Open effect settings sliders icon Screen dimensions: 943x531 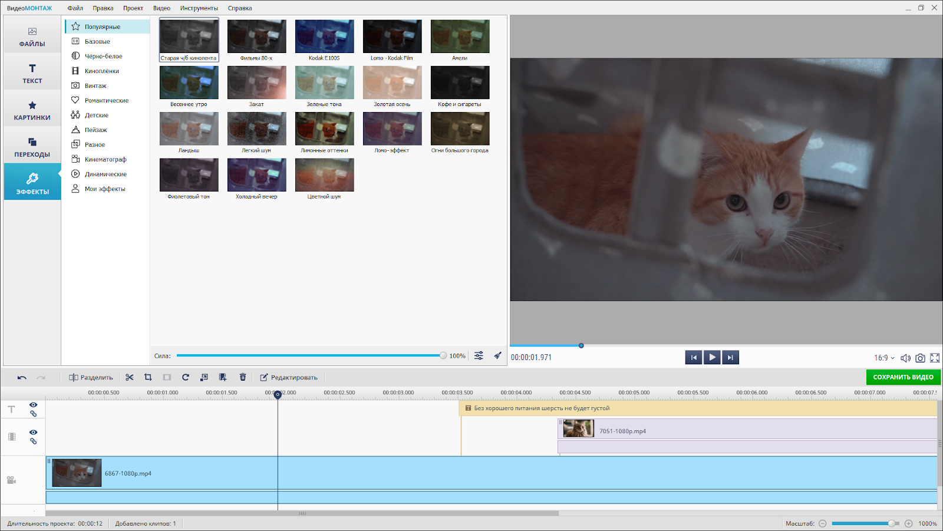pos(479,355)
